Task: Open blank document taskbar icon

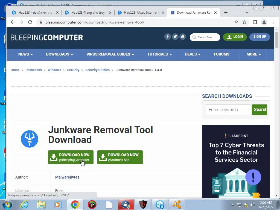Action: coord(109,205)
